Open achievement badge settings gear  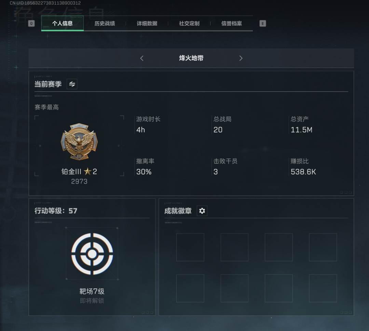point(202,211)
